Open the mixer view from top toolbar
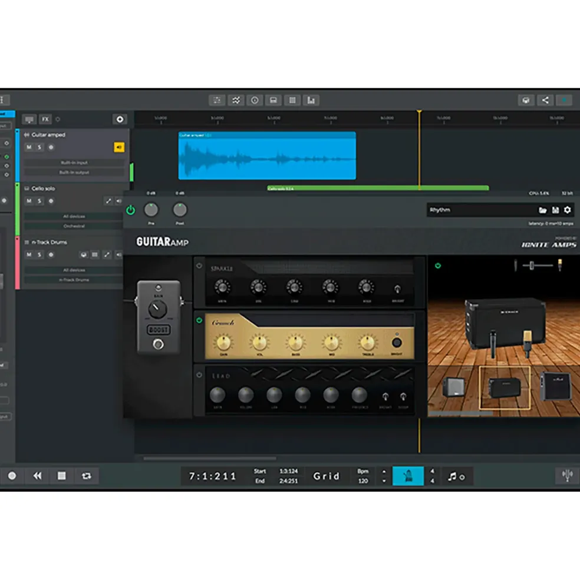 tap(217, 100)
